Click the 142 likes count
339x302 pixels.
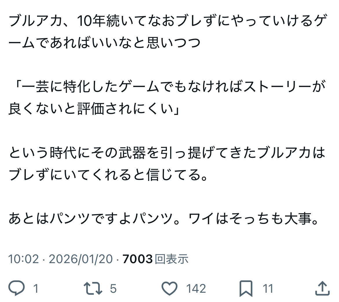(x=196, y=289)
